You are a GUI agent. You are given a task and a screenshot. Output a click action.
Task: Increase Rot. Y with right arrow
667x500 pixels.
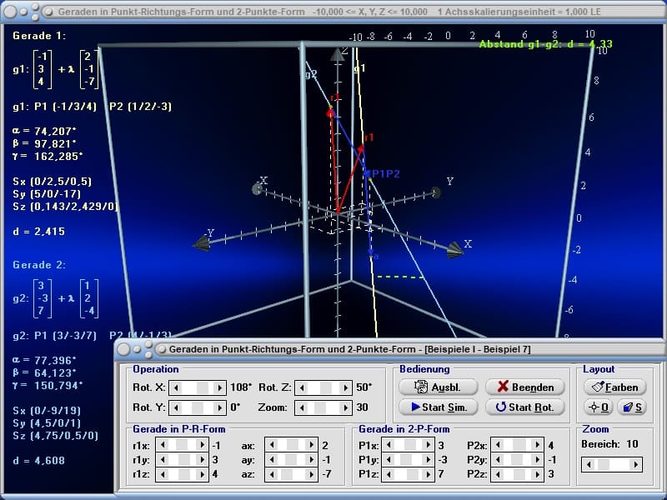(219, 407)
